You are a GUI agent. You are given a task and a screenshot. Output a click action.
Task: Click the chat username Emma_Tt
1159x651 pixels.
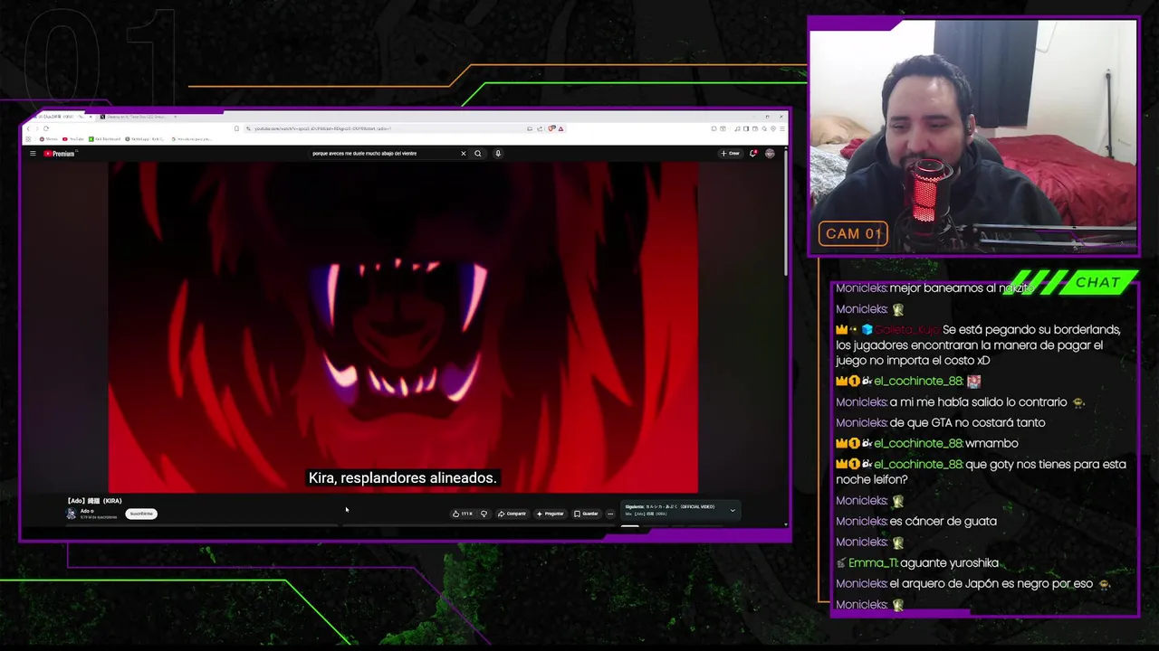(x=873, y=562)
